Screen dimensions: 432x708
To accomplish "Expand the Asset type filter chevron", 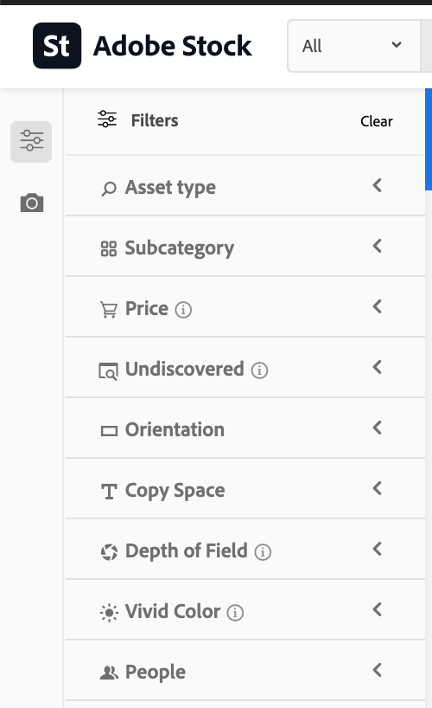I will (x=378, y=185).
